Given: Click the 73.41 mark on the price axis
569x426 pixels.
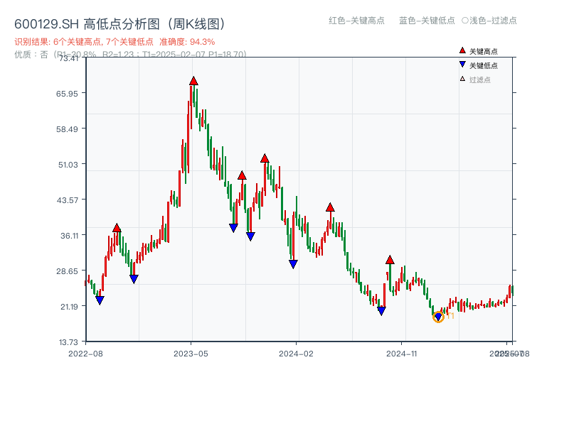Looking at the screenshot, I should (x=70, y=60).
